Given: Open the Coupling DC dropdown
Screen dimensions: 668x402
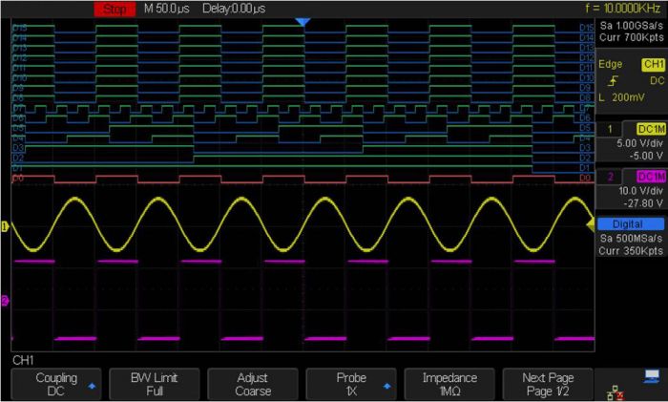Looking at the screenshot, I should 56,384.
